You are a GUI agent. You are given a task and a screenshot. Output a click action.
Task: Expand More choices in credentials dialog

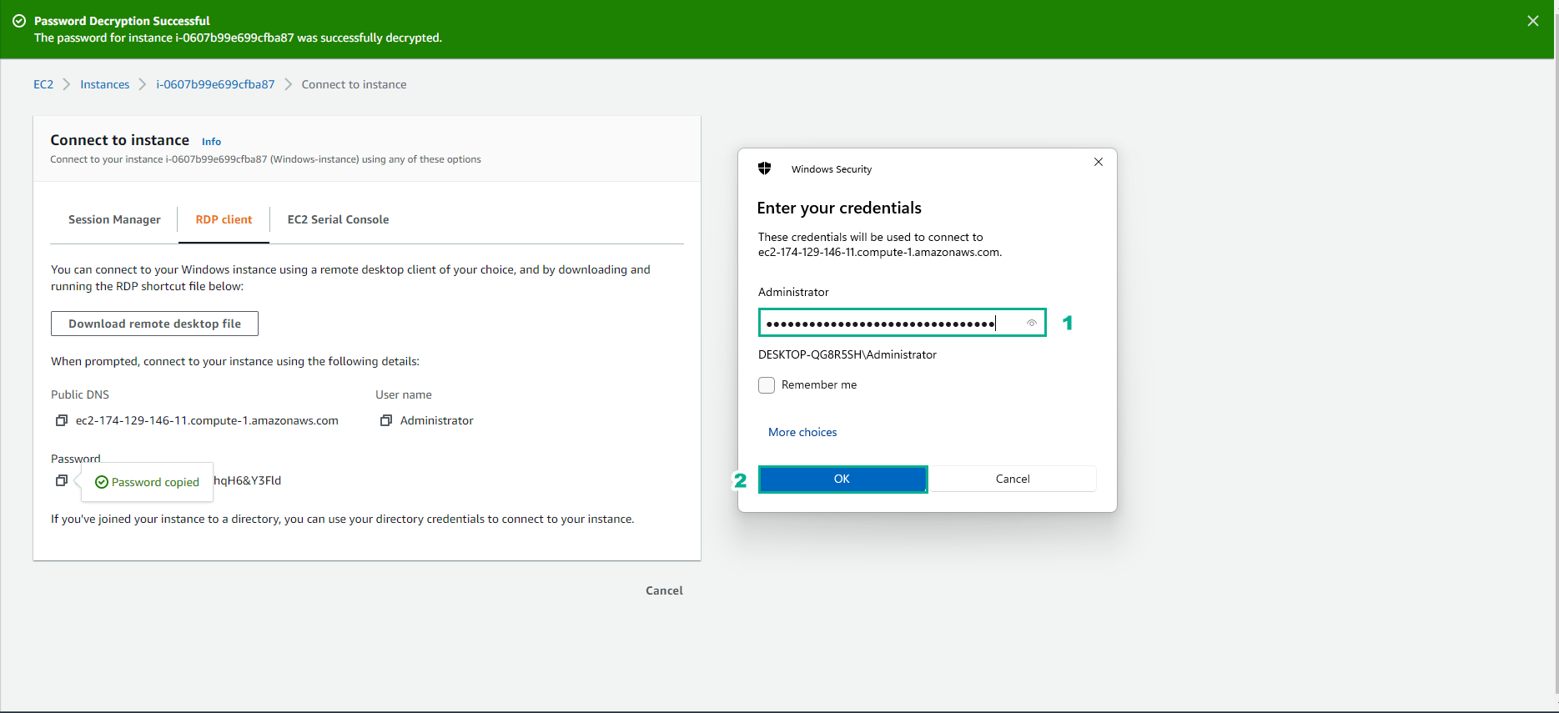tap(802, 432)
